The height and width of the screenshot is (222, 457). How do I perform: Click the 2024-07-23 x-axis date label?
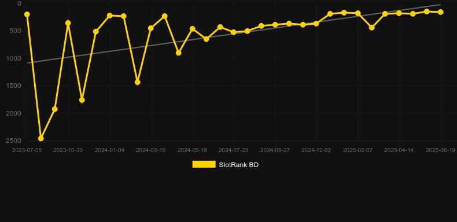coord(234,150)
